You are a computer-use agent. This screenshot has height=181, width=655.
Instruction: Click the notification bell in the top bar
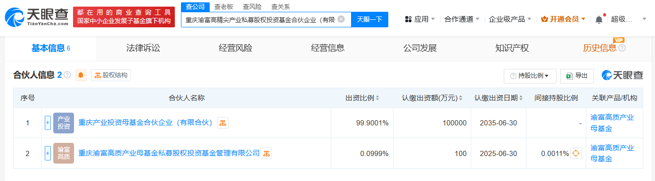coord(599,19)
